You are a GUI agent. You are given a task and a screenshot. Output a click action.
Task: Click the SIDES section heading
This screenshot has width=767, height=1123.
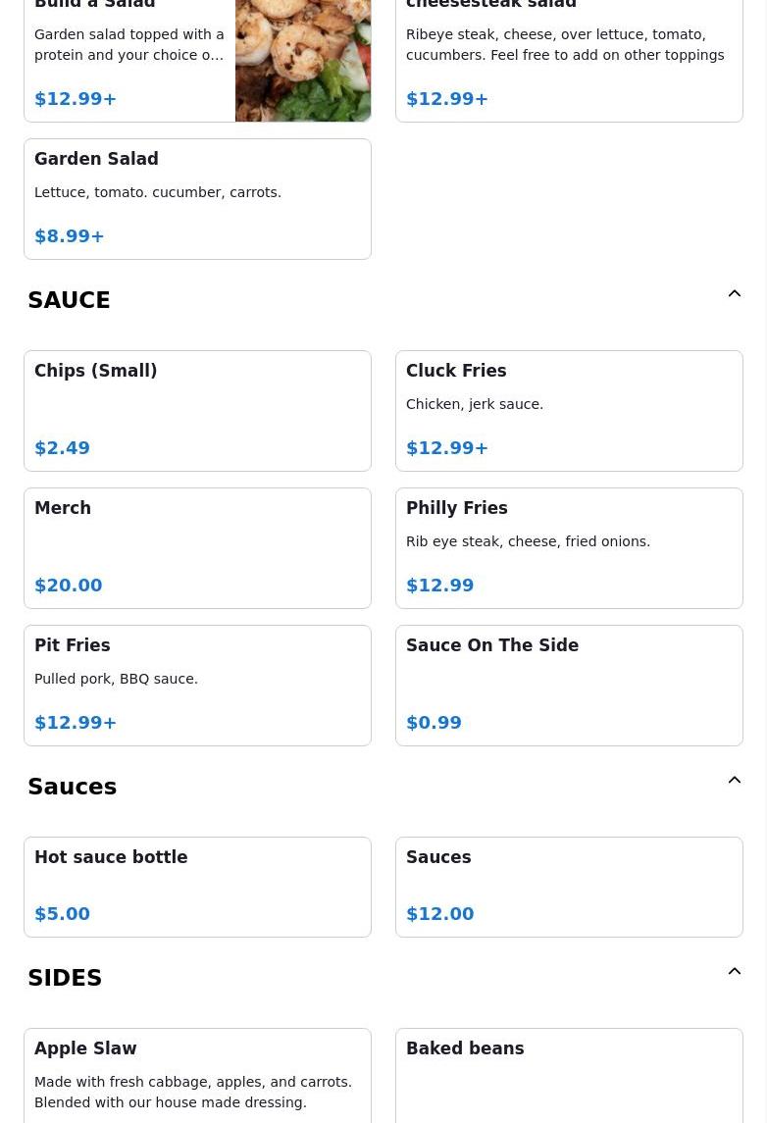click(65, 978)
